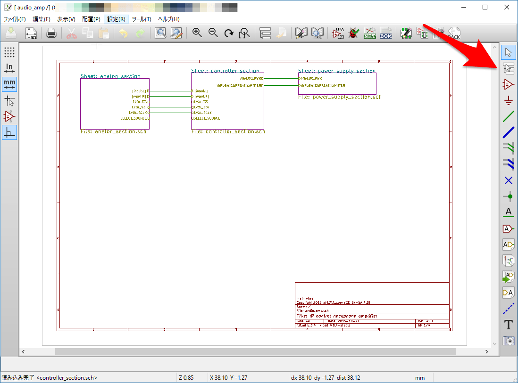Open the ヘルプ(H) menu

pos(169,19)
